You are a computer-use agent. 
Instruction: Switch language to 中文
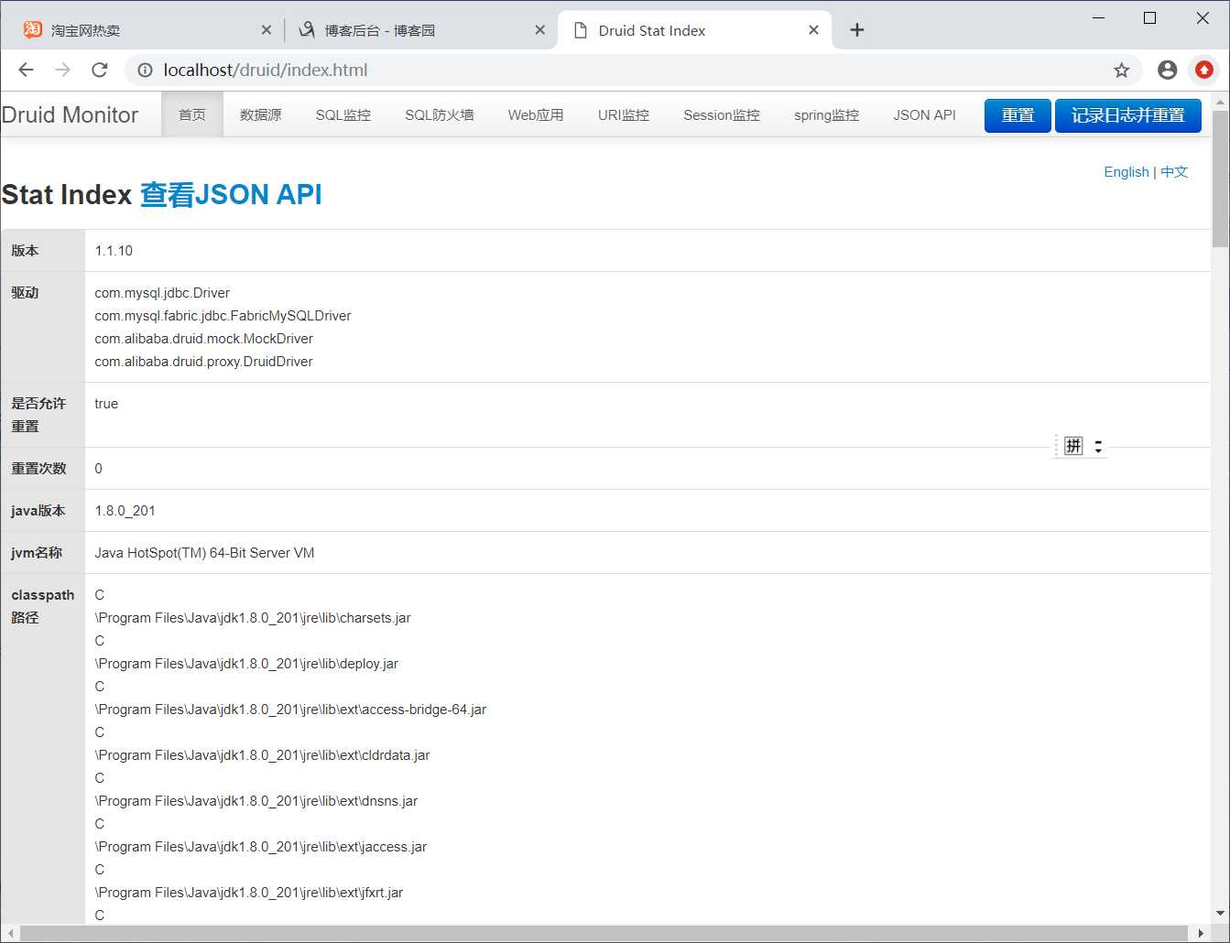[x=1174, y=172]
